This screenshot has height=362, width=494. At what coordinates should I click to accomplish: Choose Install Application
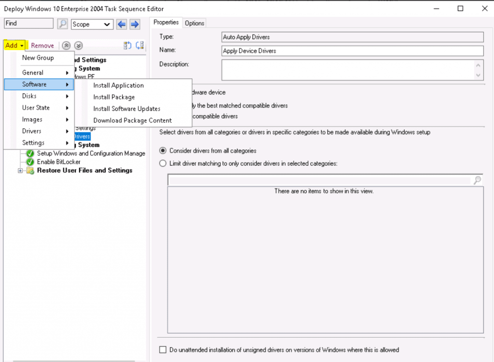coord(119,85)
